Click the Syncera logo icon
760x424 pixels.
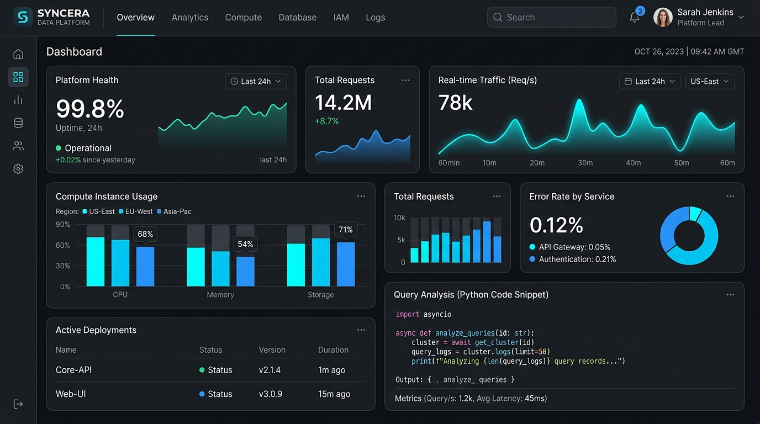pyautogui.click(x=22, y=17)
